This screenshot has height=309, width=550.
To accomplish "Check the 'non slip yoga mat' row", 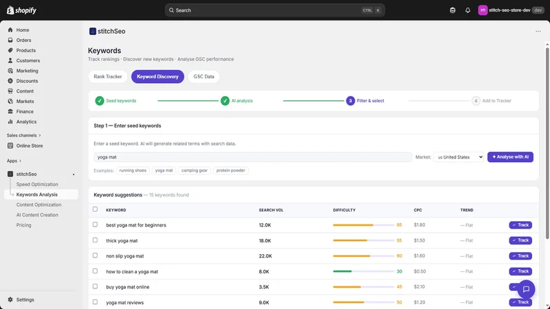I will pos(95,255).
